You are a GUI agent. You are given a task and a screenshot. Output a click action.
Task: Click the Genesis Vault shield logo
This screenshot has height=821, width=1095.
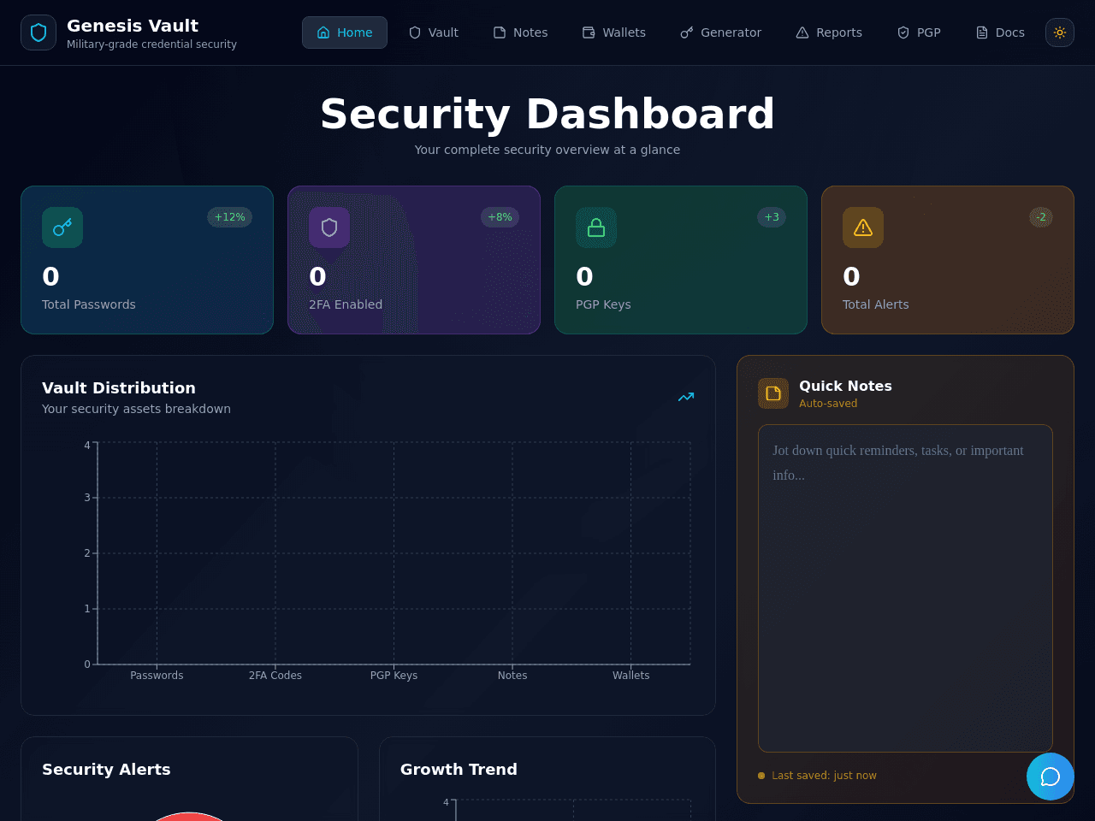click(38, 32)
